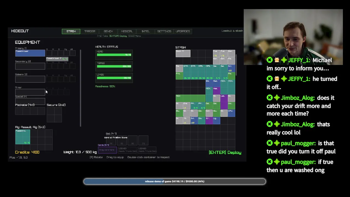Click the HEAD health bar
The height and width of the screenshot is (197, 350).
pos(114,55)
